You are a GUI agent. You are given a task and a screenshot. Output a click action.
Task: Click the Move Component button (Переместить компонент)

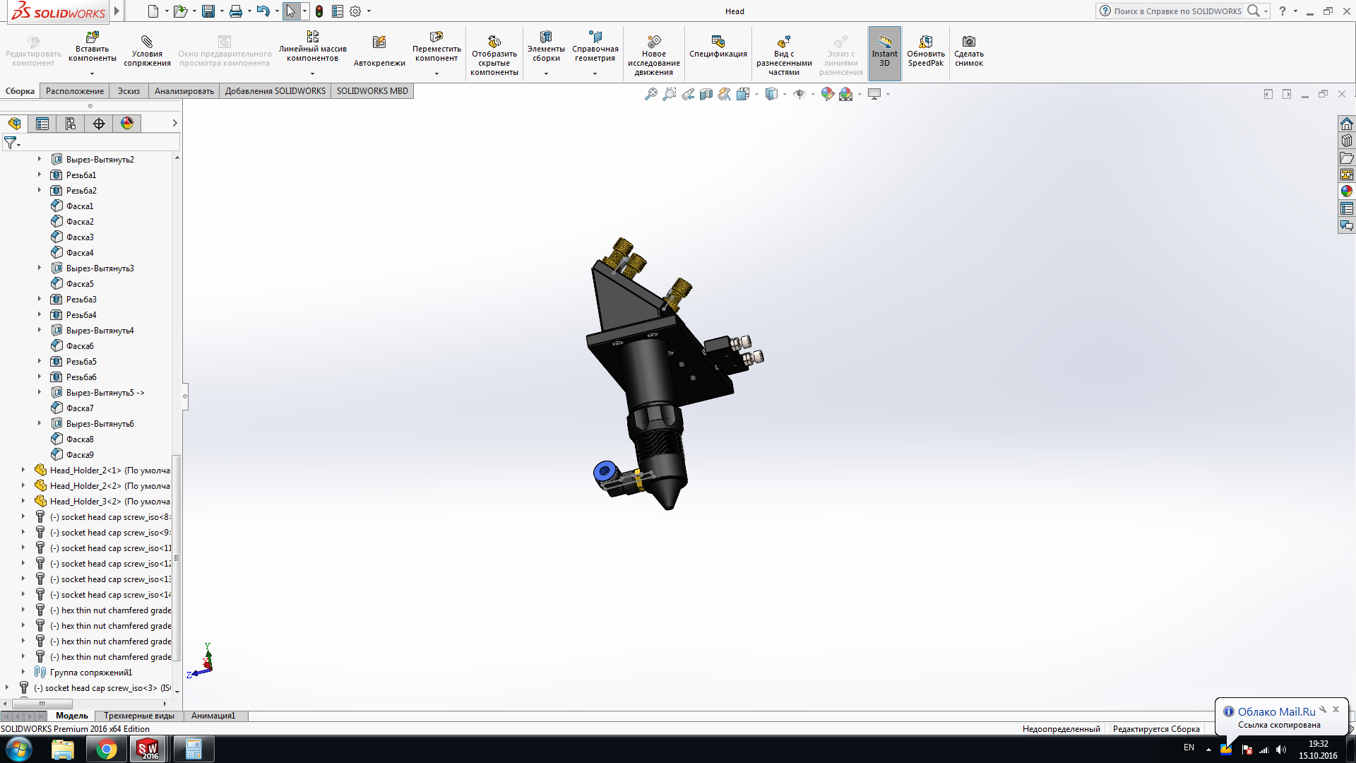[436, 42]
